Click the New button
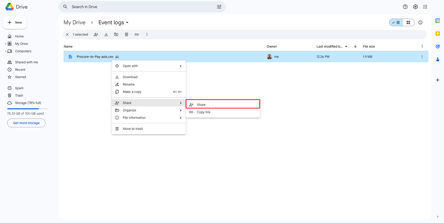This screenshot has height=223, width=444. click(15, 22)
